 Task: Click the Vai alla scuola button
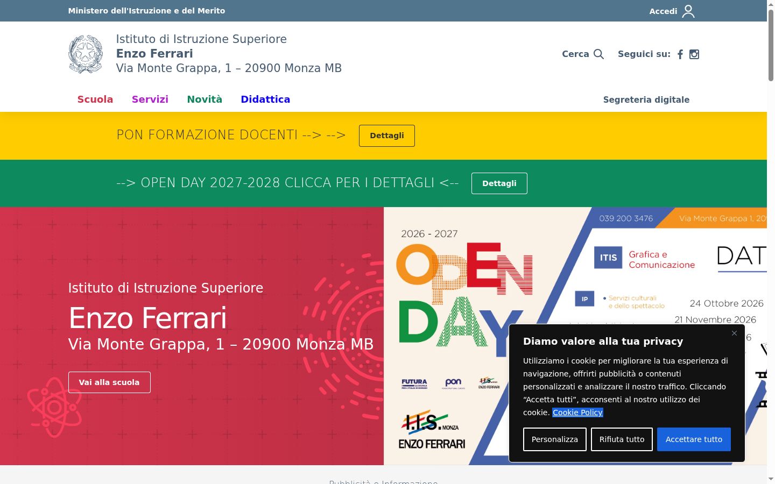coord(109,382)
